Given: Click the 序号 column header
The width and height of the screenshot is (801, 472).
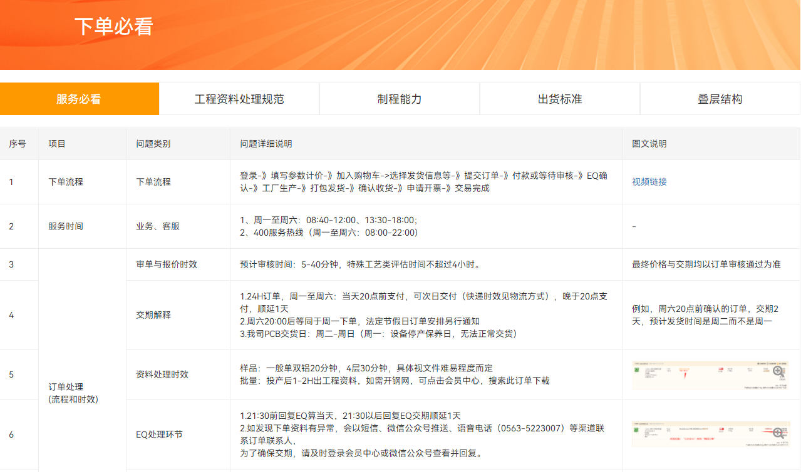Looking at the screenshot, I should click(x=18, y=144).
